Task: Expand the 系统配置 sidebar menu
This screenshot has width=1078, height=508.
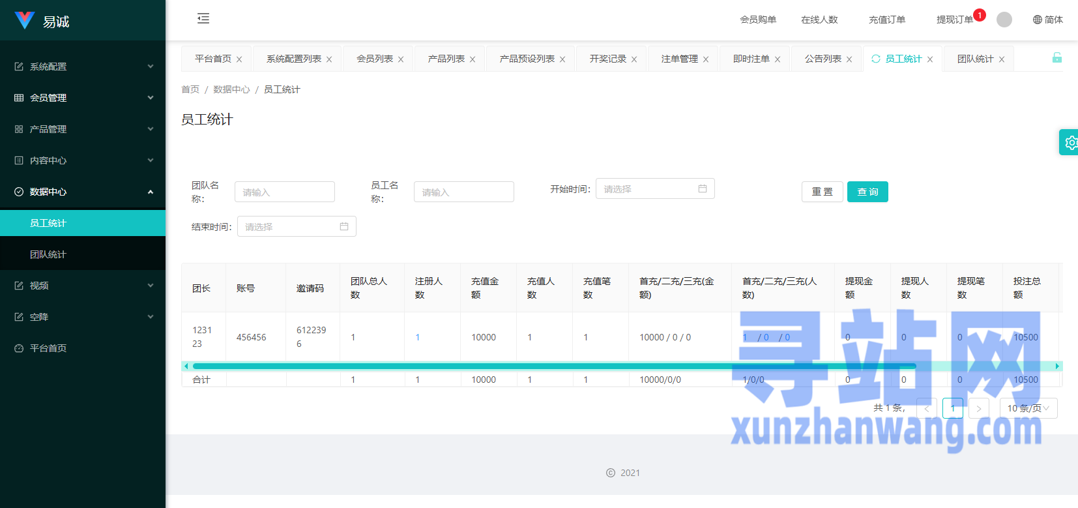Action: click(x=83, y=67)
